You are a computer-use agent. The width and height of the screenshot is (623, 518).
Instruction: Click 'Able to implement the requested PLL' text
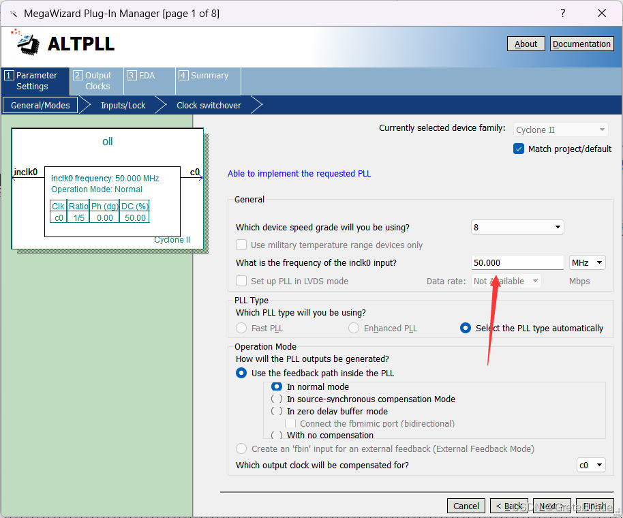[299, 174]
